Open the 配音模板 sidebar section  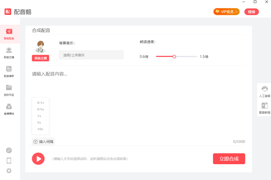click(9, 69)
